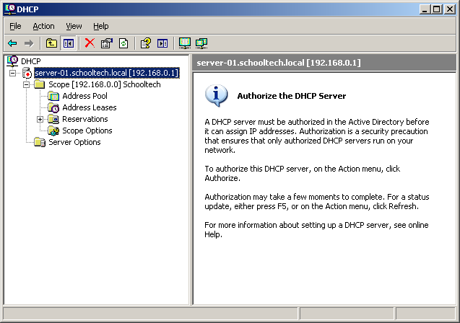Maximize the DHCP window
The height and width of the screenshot is (323, 460).
[436, 9]
